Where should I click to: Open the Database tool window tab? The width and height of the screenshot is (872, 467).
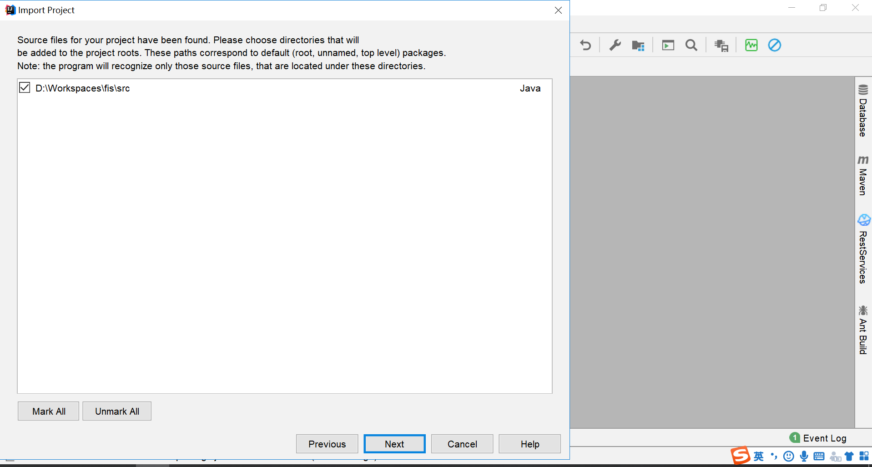[x=863, y=111]
